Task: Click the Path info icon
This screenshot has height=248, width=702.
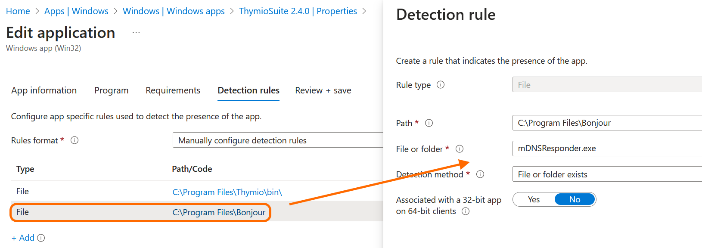Action: click(429, 123)
